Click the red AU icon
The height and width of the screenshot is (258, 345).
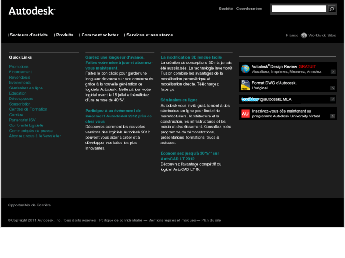(245, 114)
